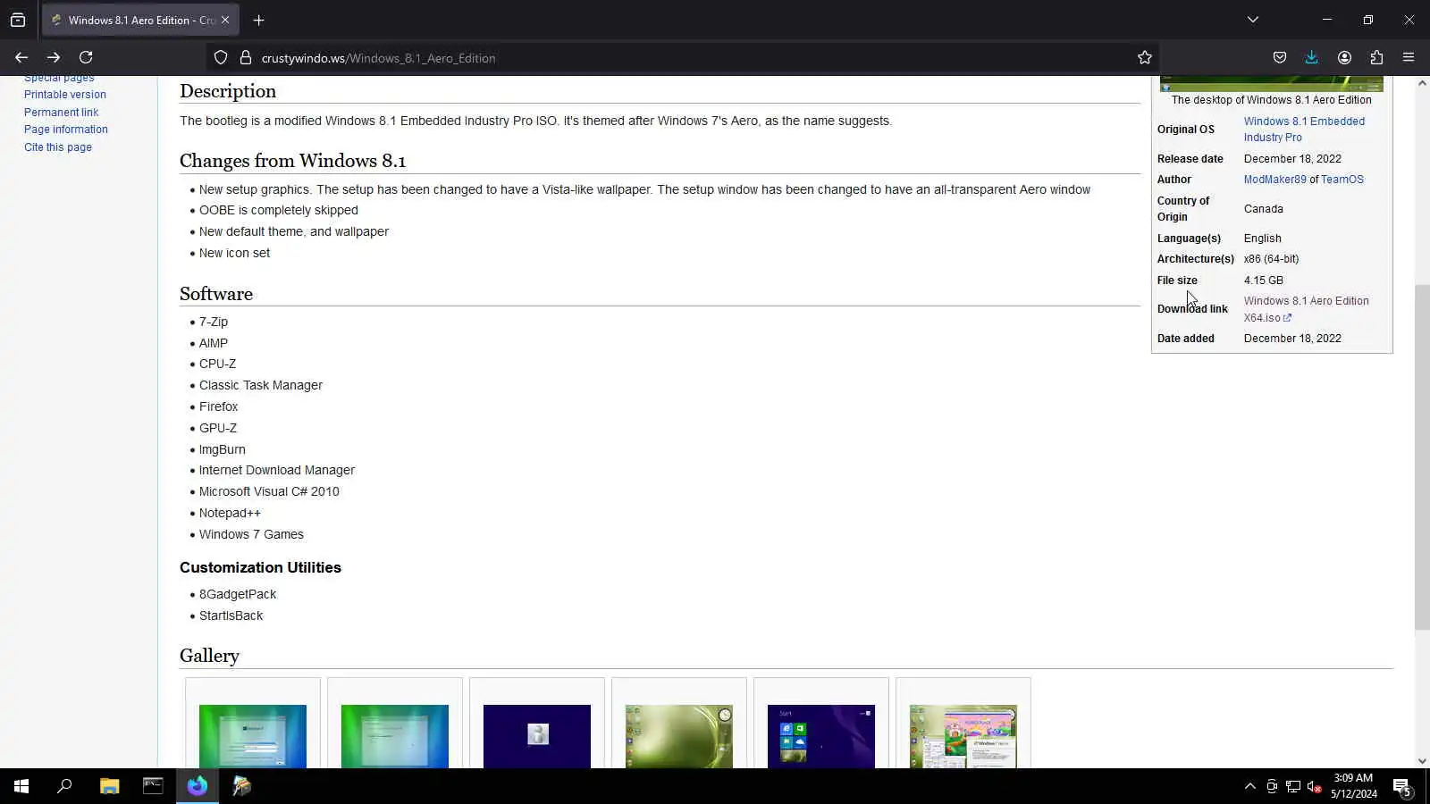
Task: Select the Windows 8.1 Aero Edition tab
Action: (x=140, y=20)
